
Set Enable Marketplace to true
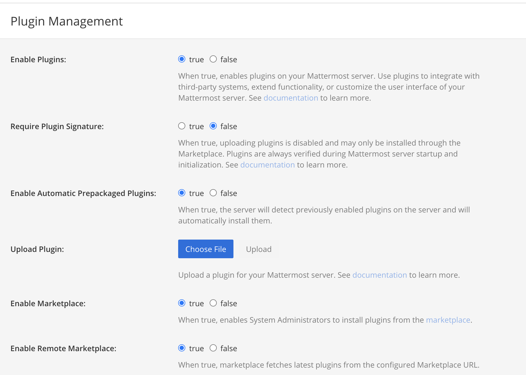pos(182,303)
